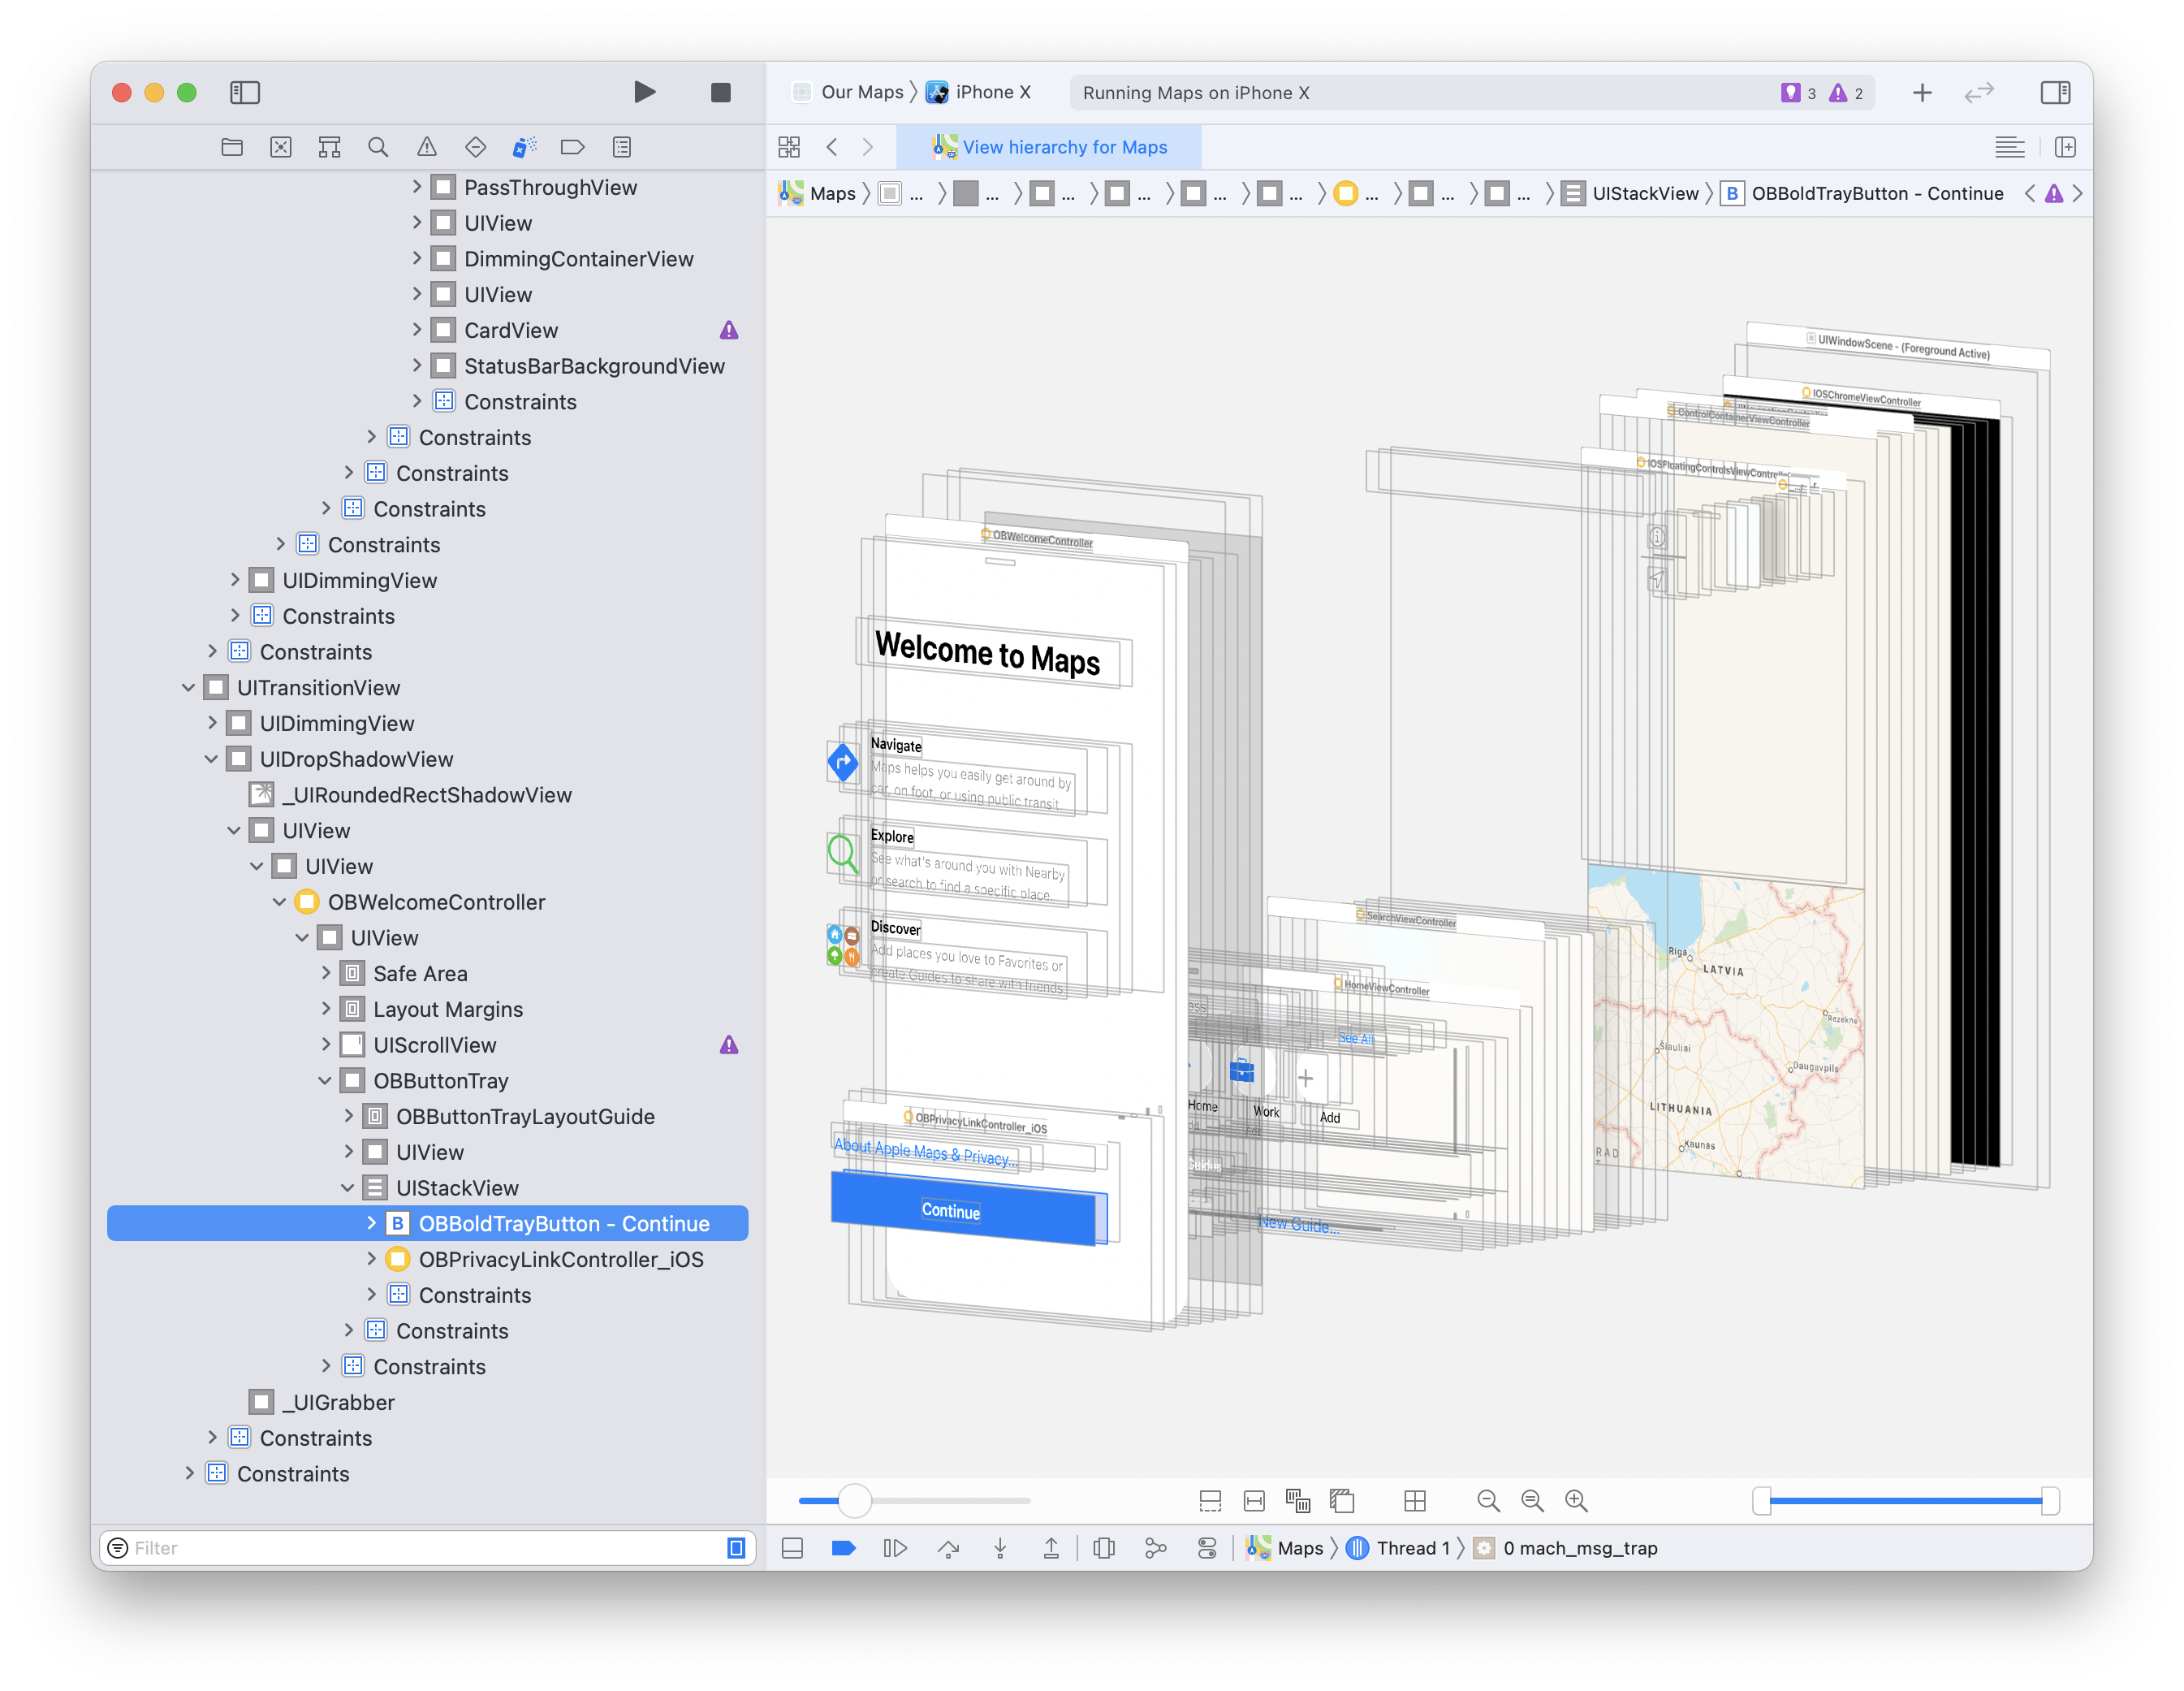Add an editor on the right
This screenshot has width=2184, height=1691.
(2066, 147)
